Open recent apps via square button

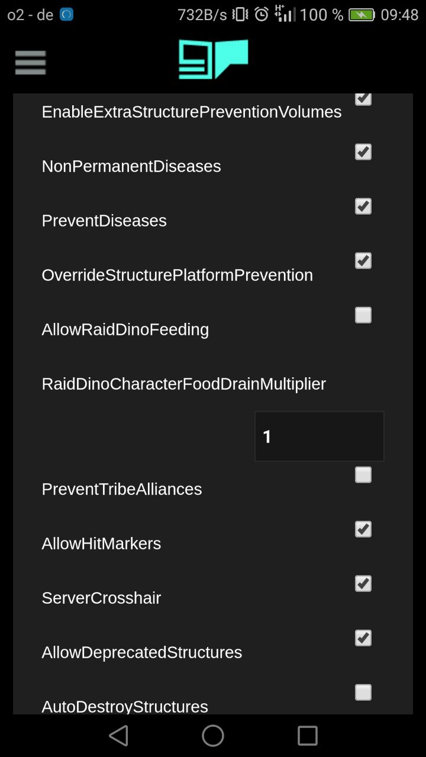click(x=308, y=736)
